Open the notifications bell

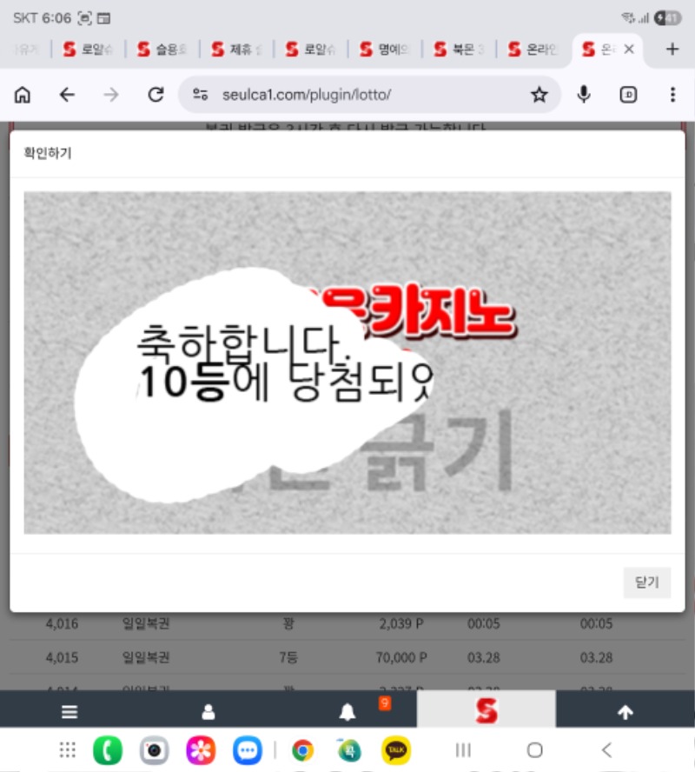click(x=347, y=712)
